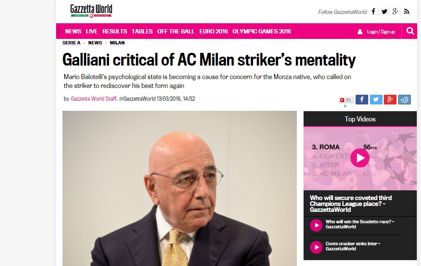Share article via Reddit button
Screen dimensions: 421x266
[x=405, y=99]
